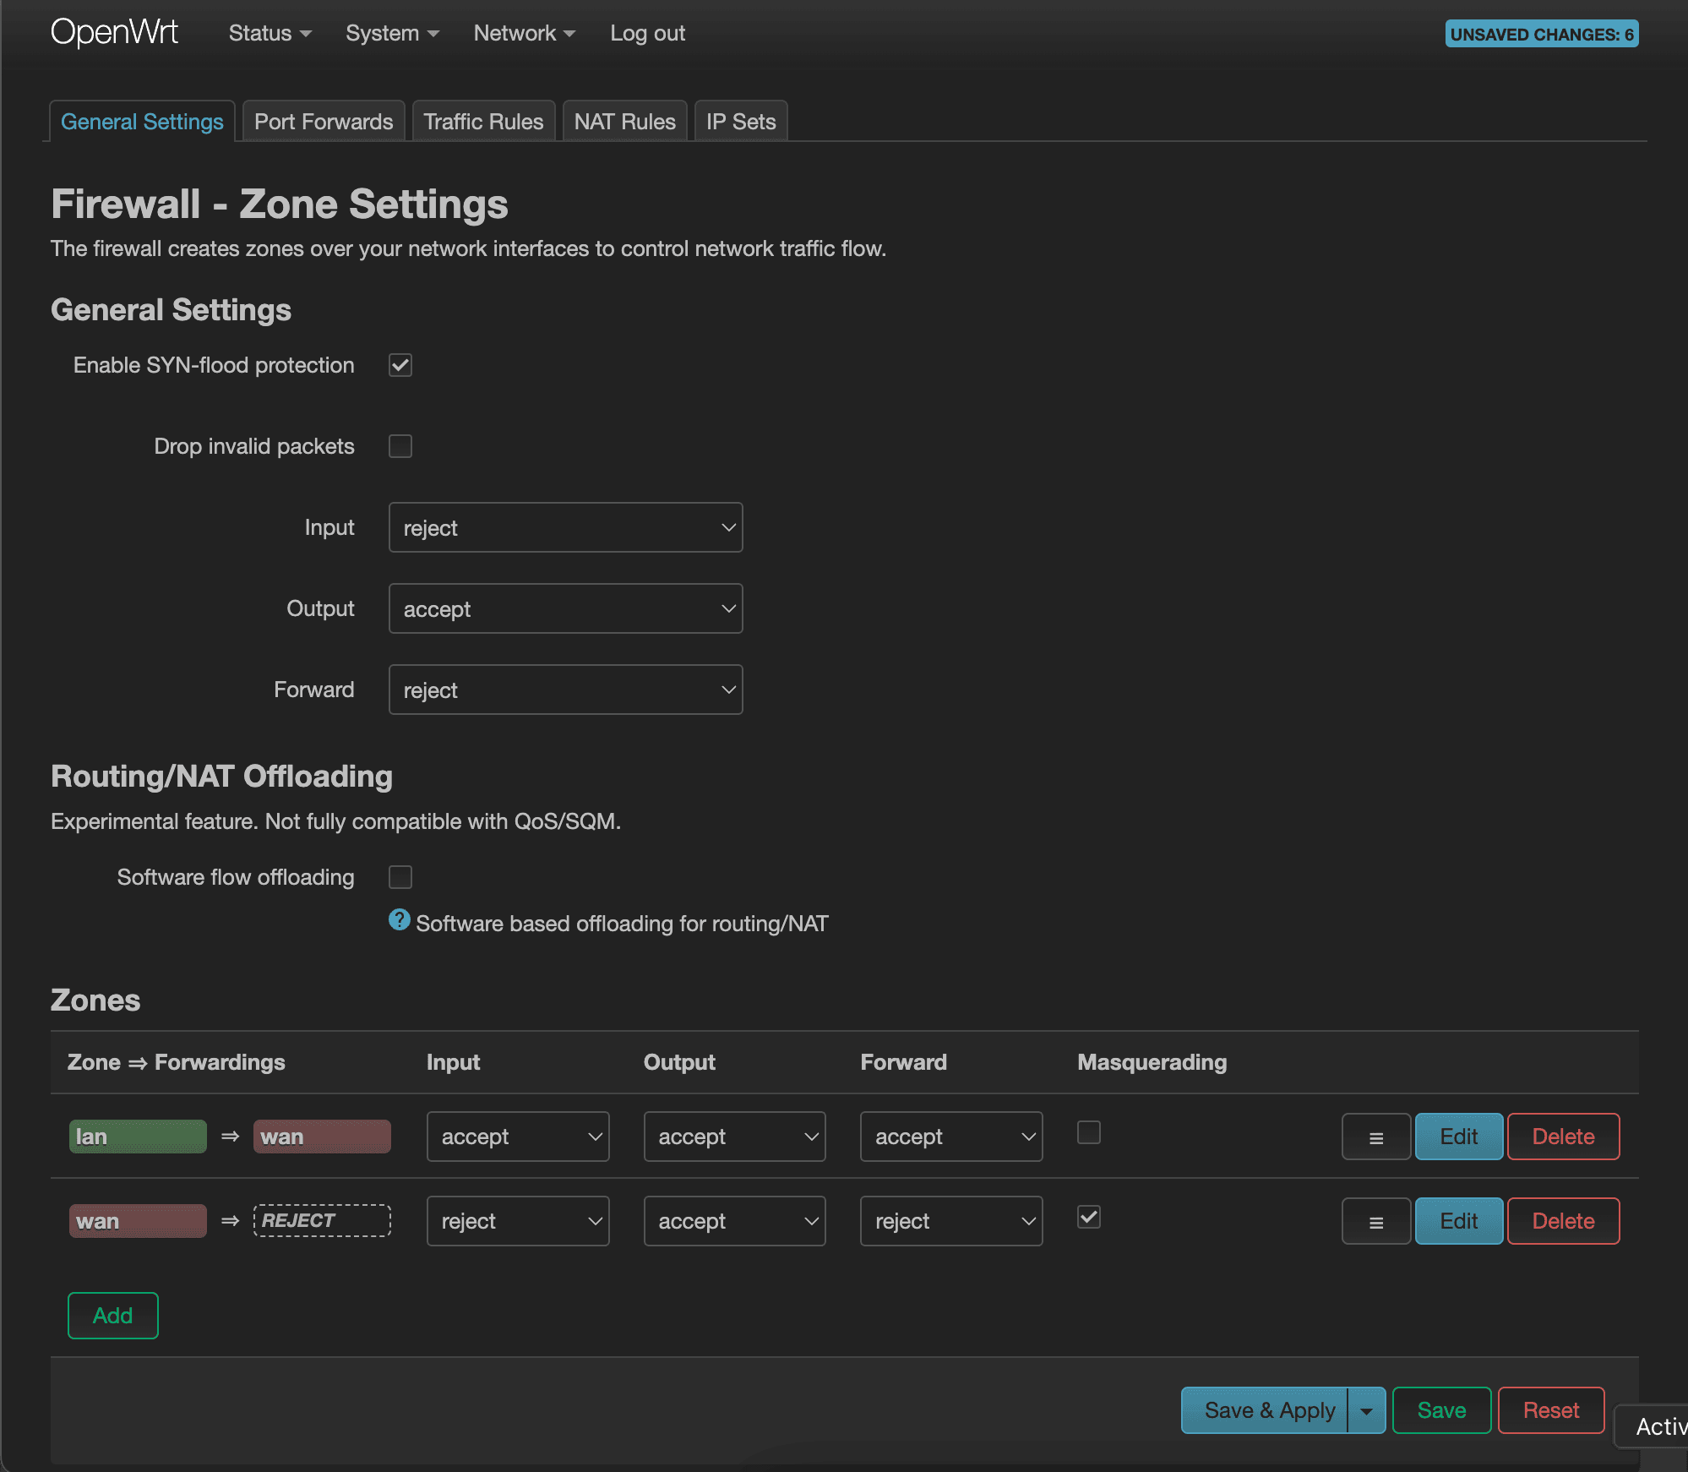Open the Network menu
The image size is (1688, 1472).
tap(524, 33)
